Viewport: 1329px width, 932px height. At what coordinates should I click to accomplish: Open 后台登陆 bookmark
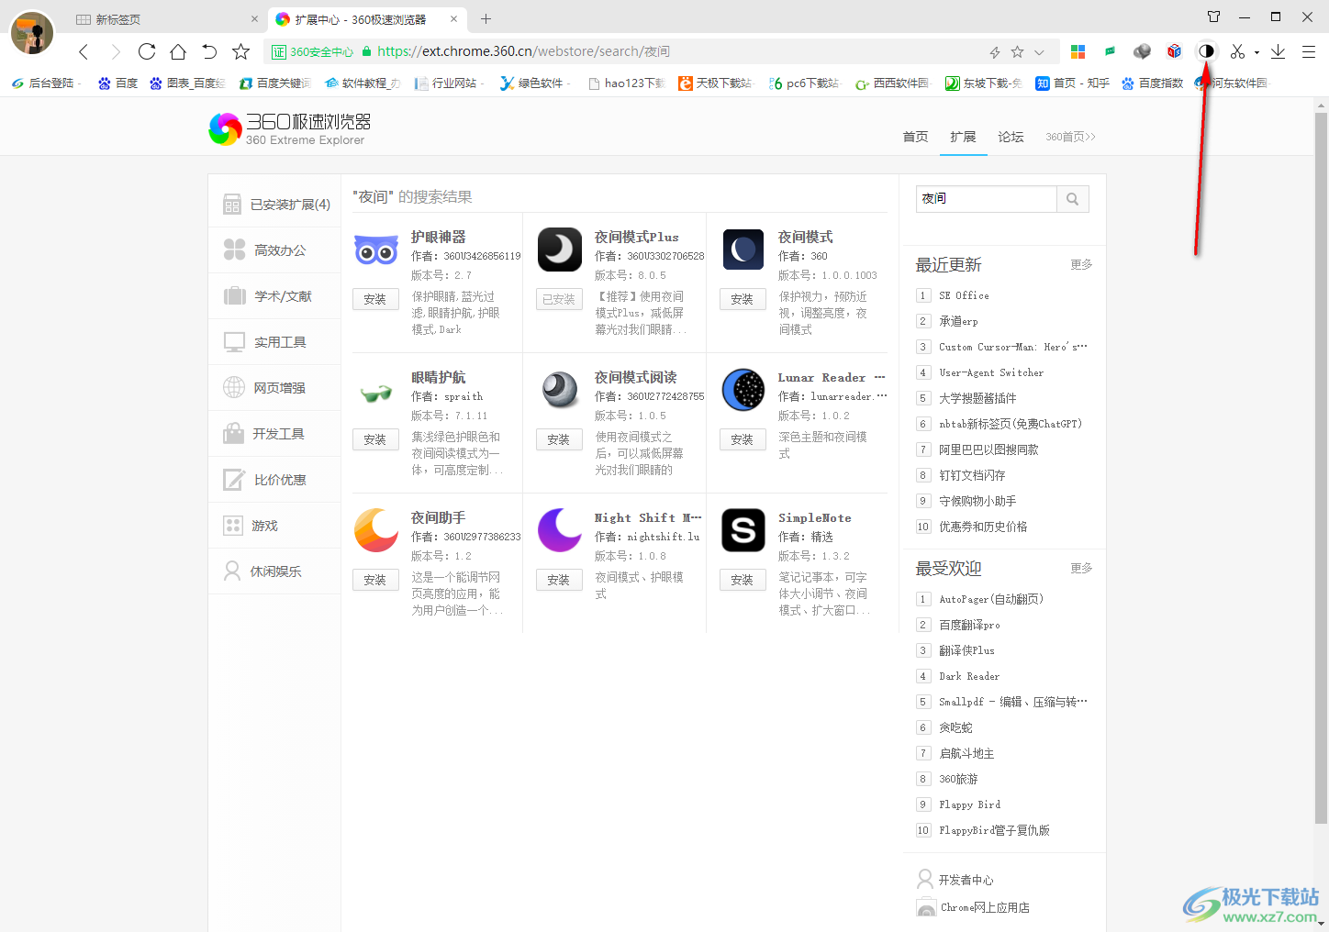pyautogui.click(x=44, y=83)
